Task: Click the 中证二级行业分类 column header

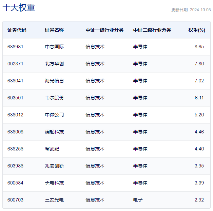Action: pyautogui.click(x=152, y=30)
